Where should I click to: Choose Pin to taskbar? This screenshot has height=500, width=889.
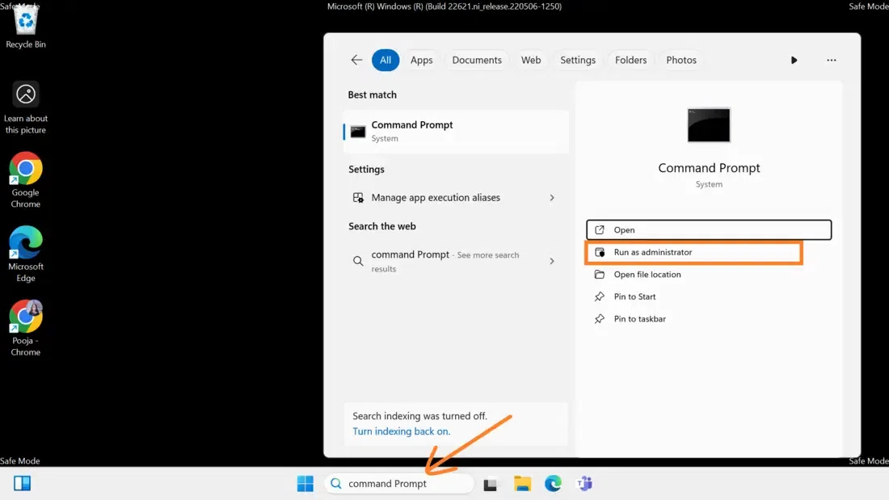(709, 318)
